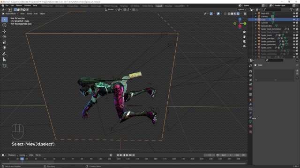Select the Measure ruler tool
The image size is (300, 168).
point(5,60)
